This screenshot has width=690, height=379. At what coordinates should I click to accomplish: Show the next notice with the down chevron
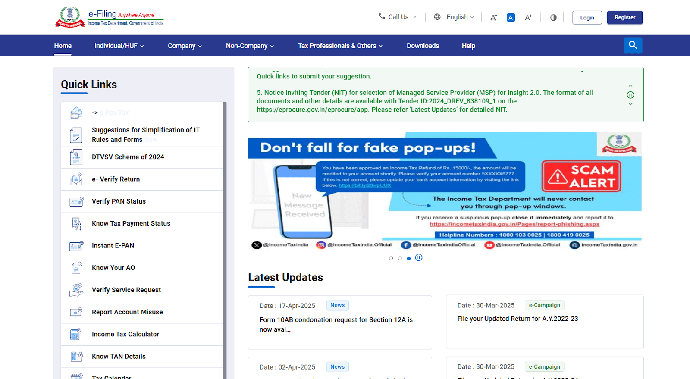[630, 104]
